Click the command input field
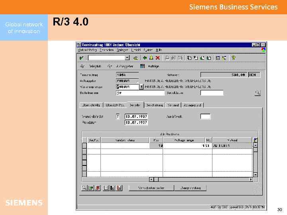The height and width of the screenshot is (215, 287). tap(107, 58)
